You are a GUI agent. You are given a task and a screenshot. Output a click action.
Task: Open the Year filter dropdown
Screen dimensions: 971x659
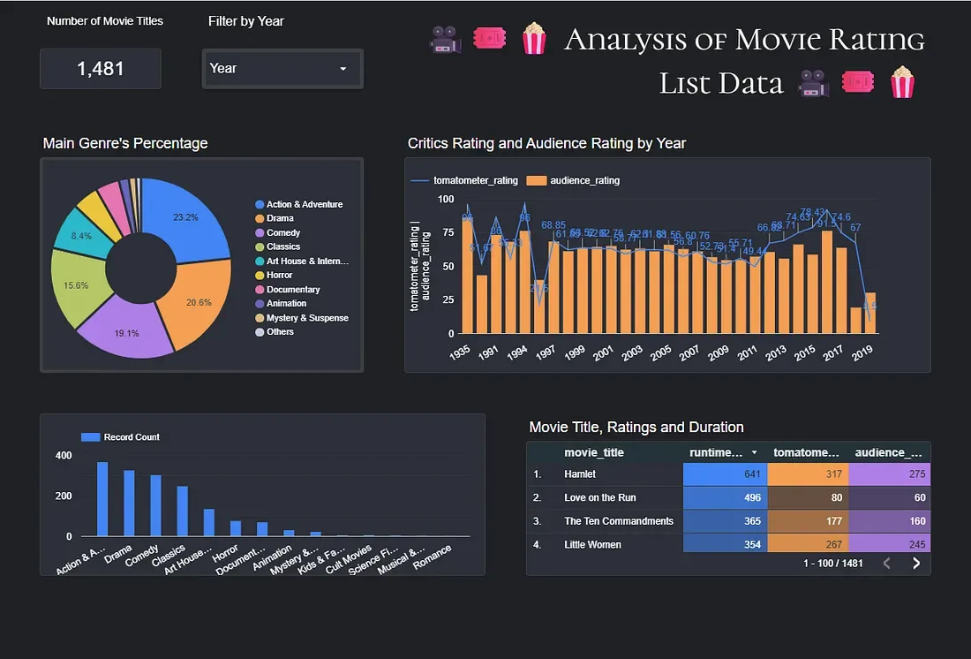[282, 69]
